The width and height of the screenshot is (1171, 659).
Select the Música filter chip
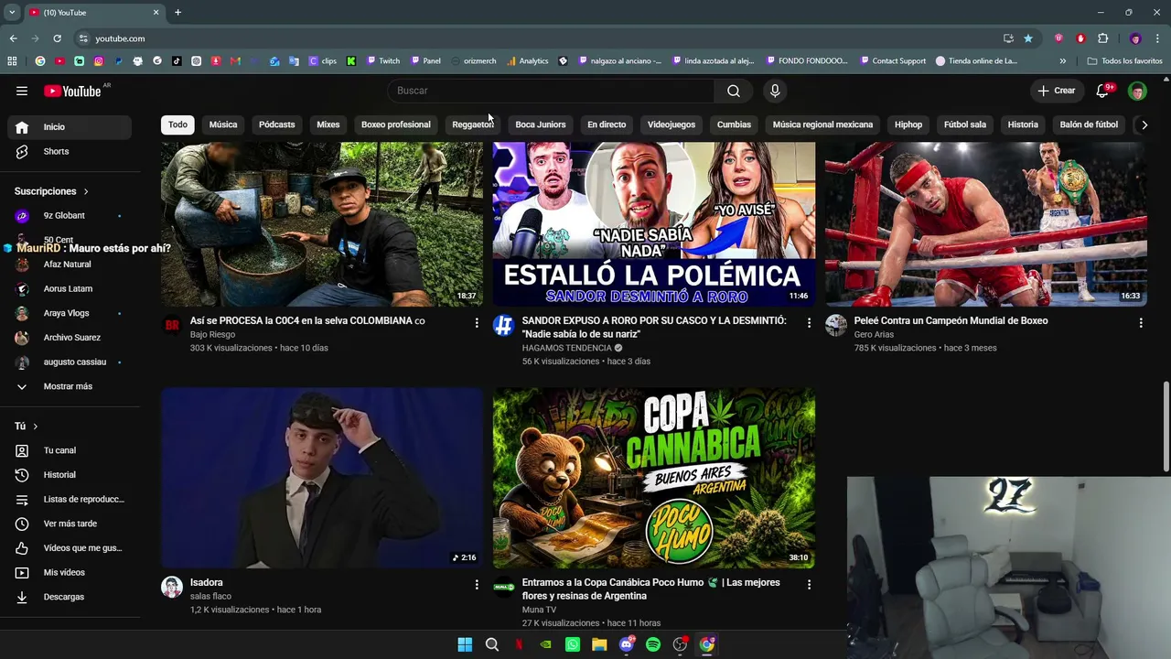pos(223,124)
